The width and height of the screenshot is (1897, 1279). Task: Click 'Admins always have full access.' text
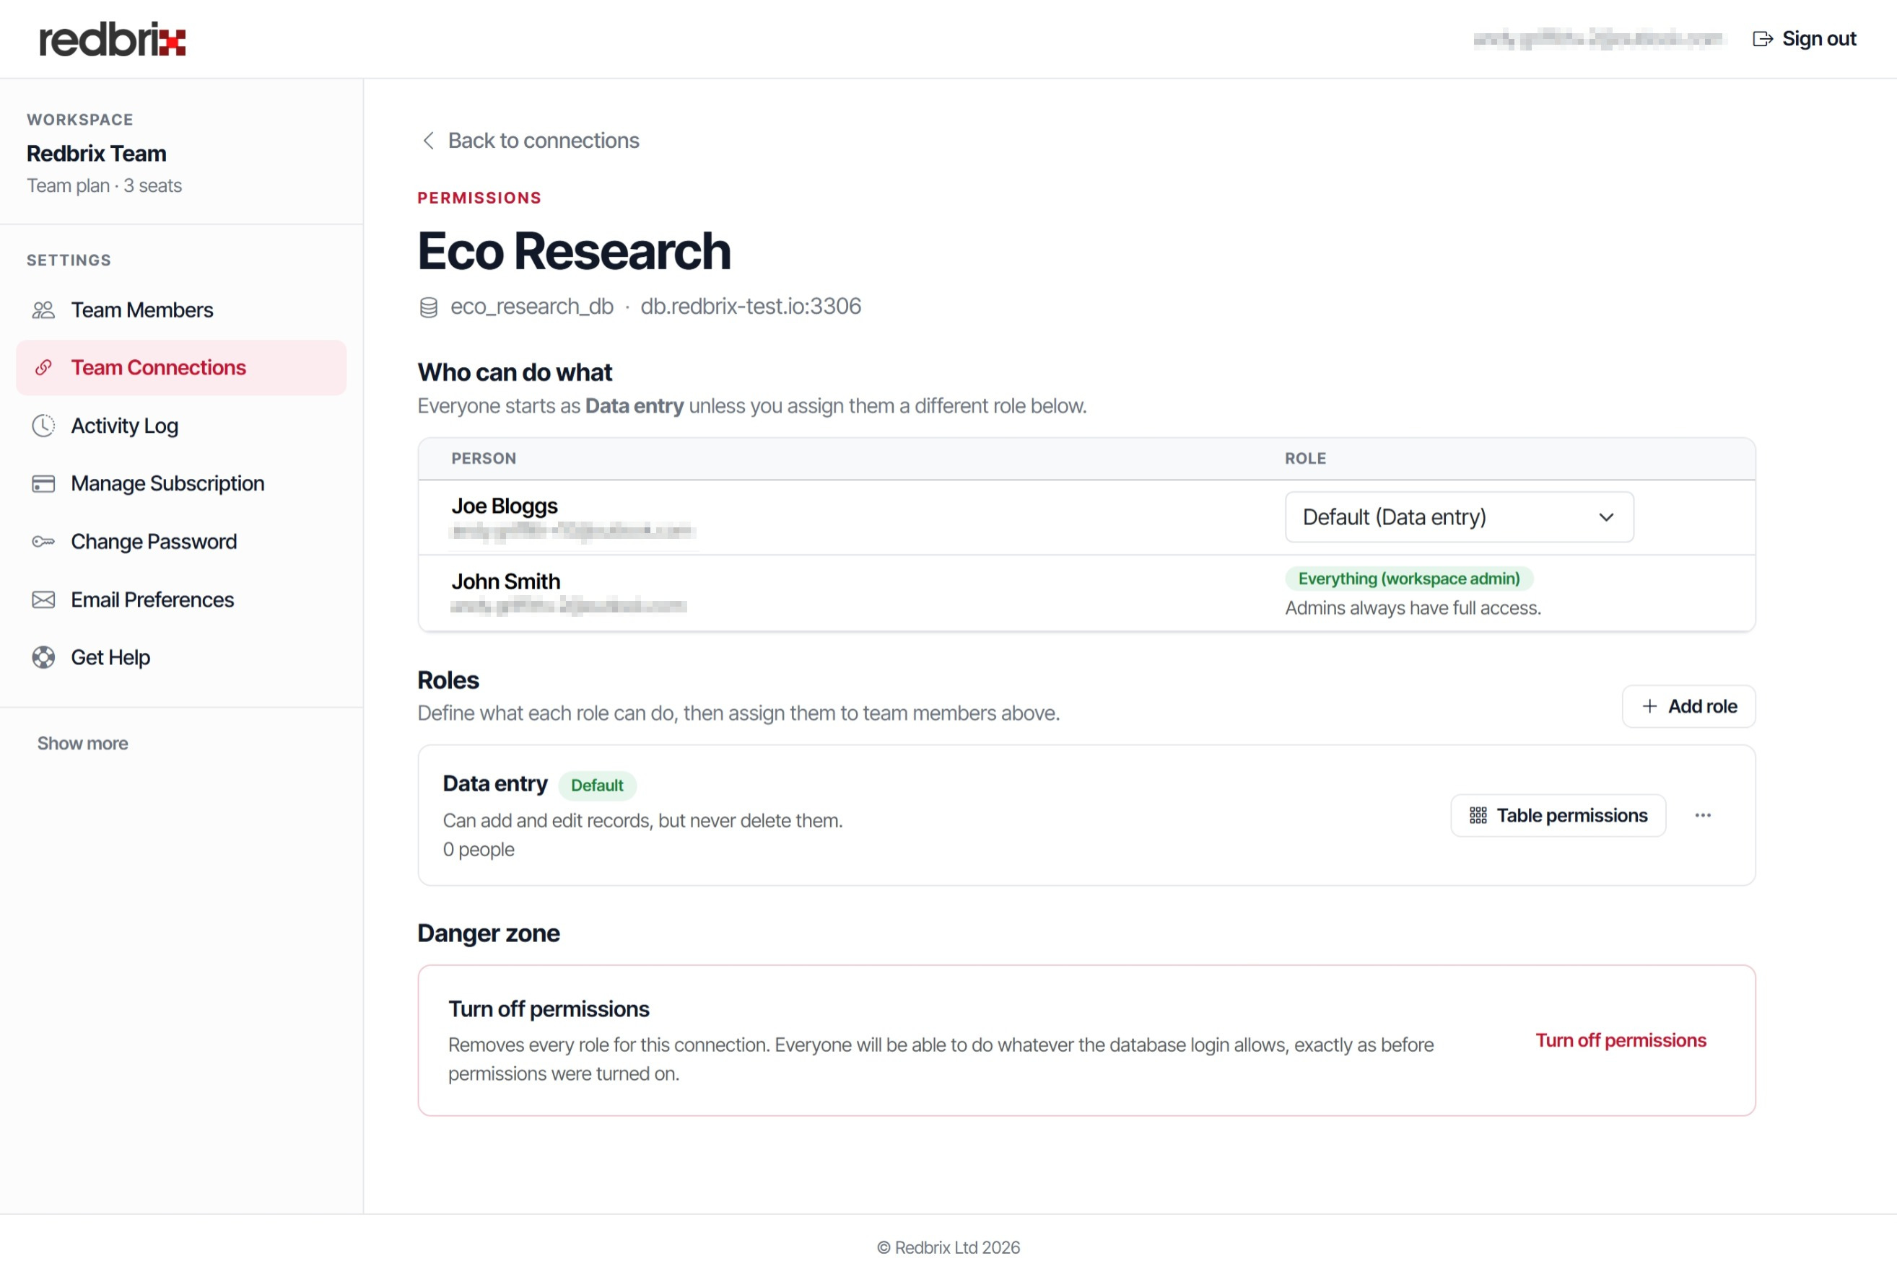click(1413, 609)
